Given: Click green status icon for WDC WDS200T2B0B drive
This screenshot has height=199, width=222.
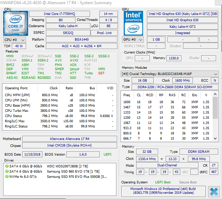Looking at the screenshot, I should pyautogui.click(x=7, y=166).
